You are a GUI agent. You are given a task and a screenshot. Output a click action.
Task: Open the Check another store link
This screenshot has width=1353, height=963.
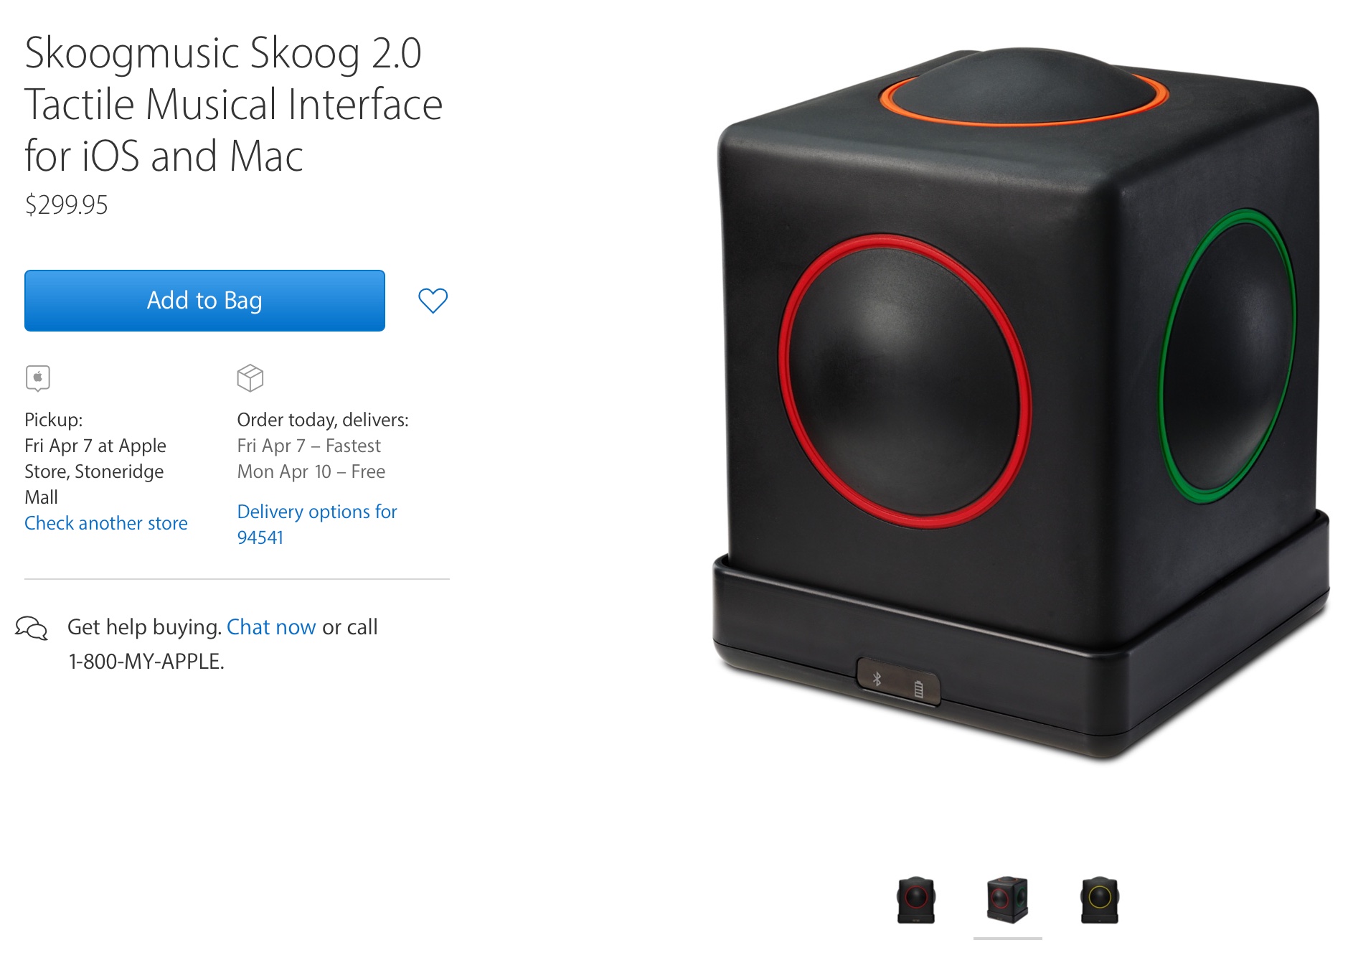[x=106, y=523]
